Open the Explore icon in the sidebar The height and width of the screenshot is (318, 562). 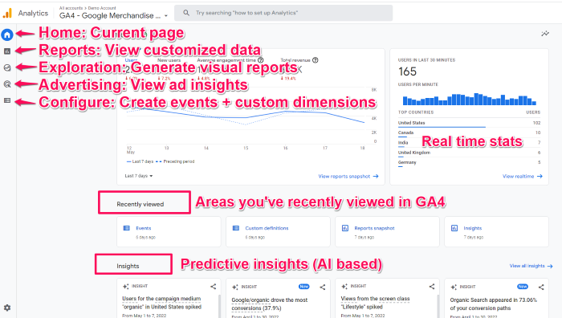coord(7,67)
